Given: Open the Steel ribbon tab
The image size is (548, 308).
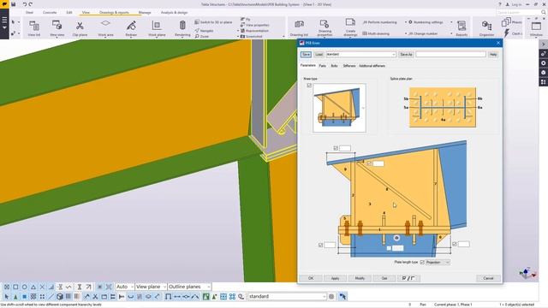Looking at the screenshot, I should [x=29, y=12].
